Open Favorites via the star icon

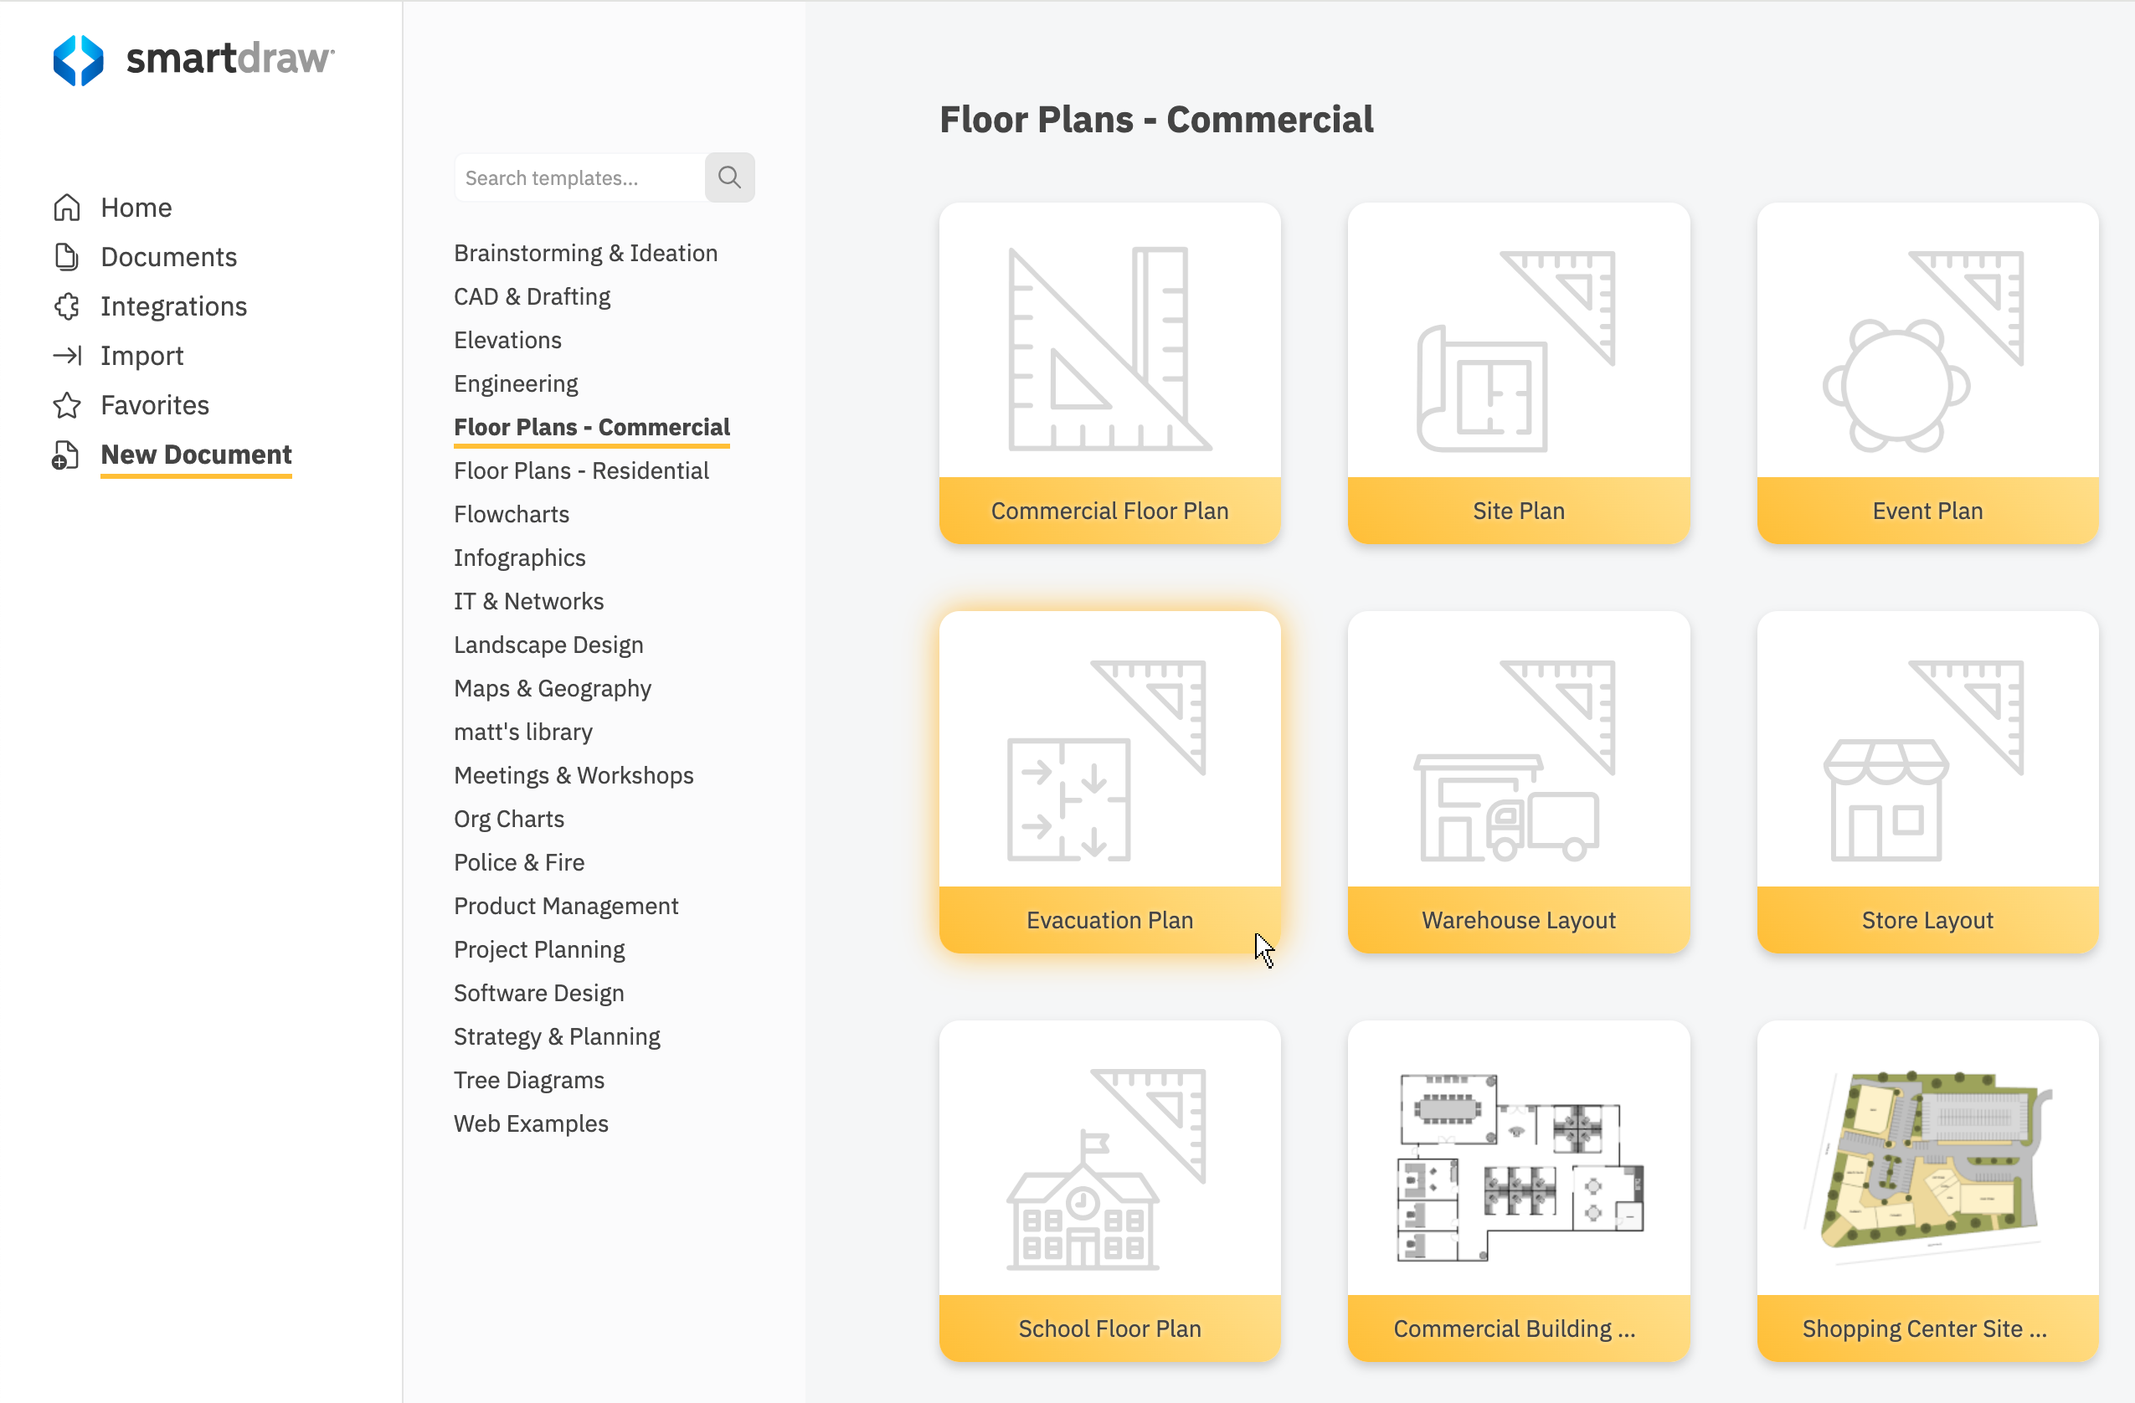66,404
